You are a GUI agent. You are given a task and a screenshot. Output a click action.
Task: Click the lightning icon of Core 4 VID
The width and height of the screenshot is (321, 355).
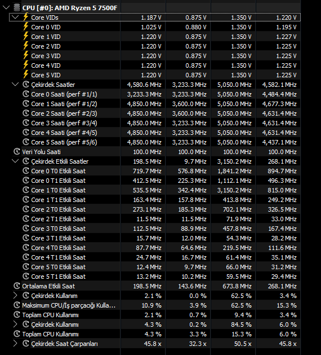26,65
